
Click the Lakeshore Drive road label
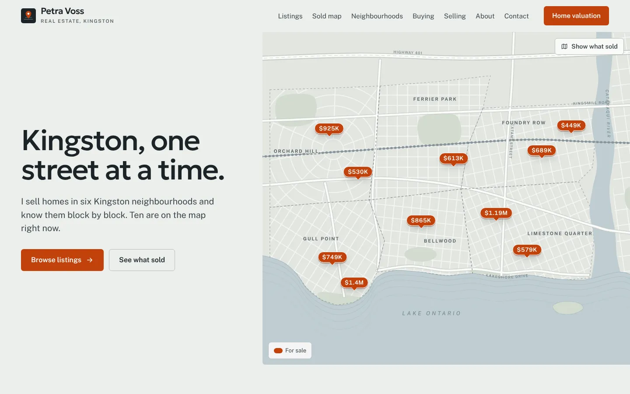coord(507,276)
